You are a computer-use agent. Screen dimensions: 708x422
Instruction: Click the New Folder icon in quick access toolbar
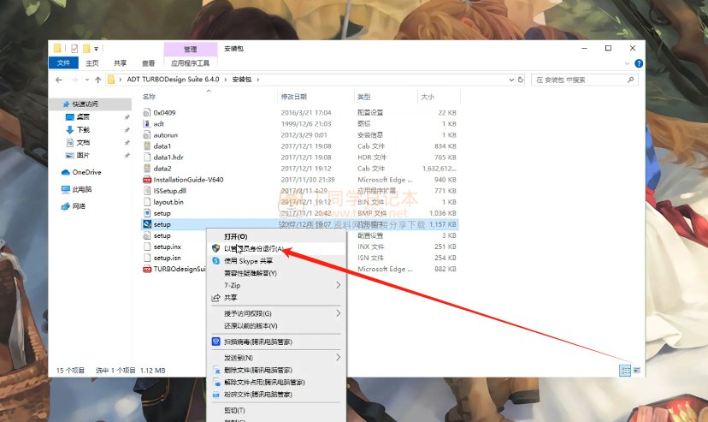(86, 48)
